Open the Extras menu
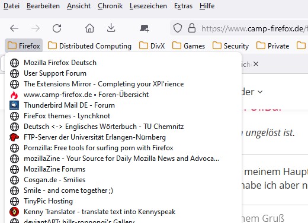This screenshot has width=308, height=223. [183, 6]
